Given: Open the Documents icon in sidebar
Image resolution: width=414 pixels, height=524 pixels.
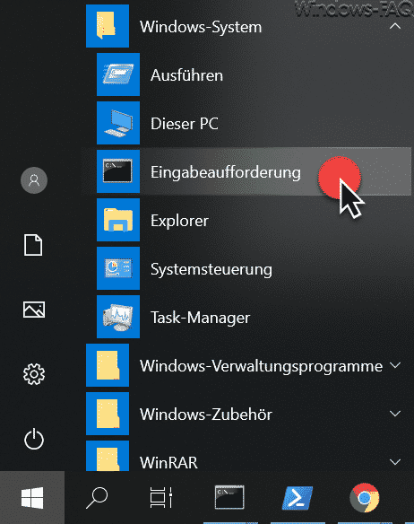Looking at the screenshot, I should [x=33, y=245].
